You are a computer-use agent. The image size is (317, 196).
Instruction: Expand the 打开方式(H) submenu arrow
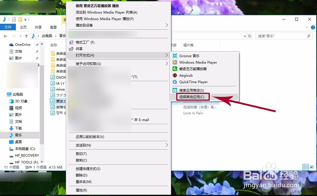[167, 55]
